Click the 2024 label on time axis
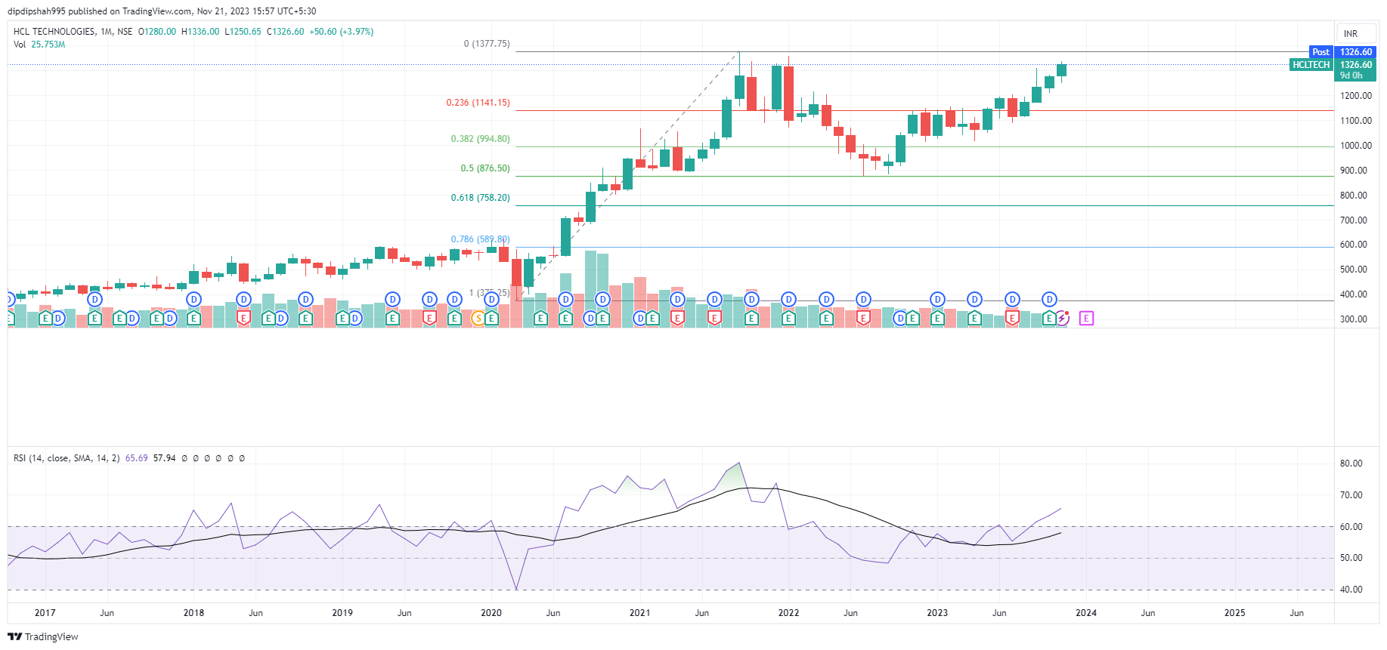This screenshot has width=1387, height=650. tap(1085, 613)
